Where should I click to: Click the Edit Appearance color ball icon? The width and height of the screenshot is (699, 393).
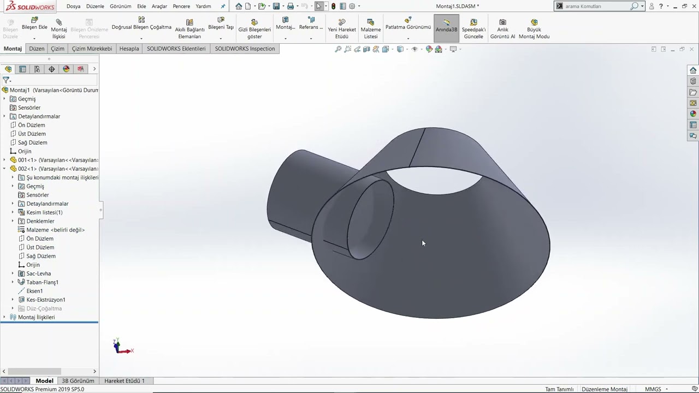coord(429,49)
